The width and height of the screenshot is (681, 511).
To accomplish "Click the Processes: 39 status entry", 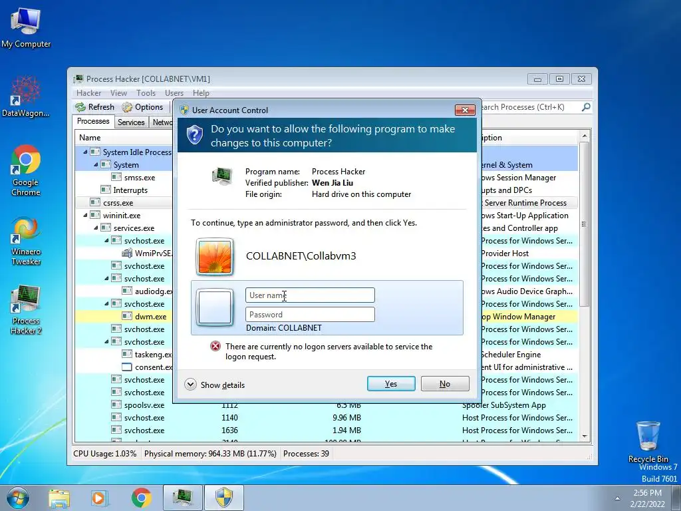I will (306, 454).
